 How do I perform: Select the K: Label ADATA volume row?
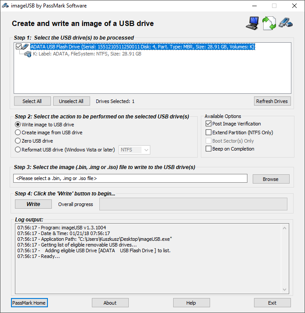[x=87, y=54]
